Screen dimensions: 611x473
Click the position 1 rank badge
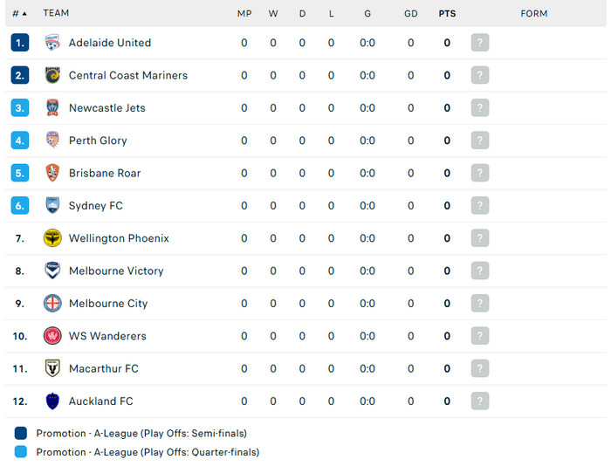click(20, 43)
